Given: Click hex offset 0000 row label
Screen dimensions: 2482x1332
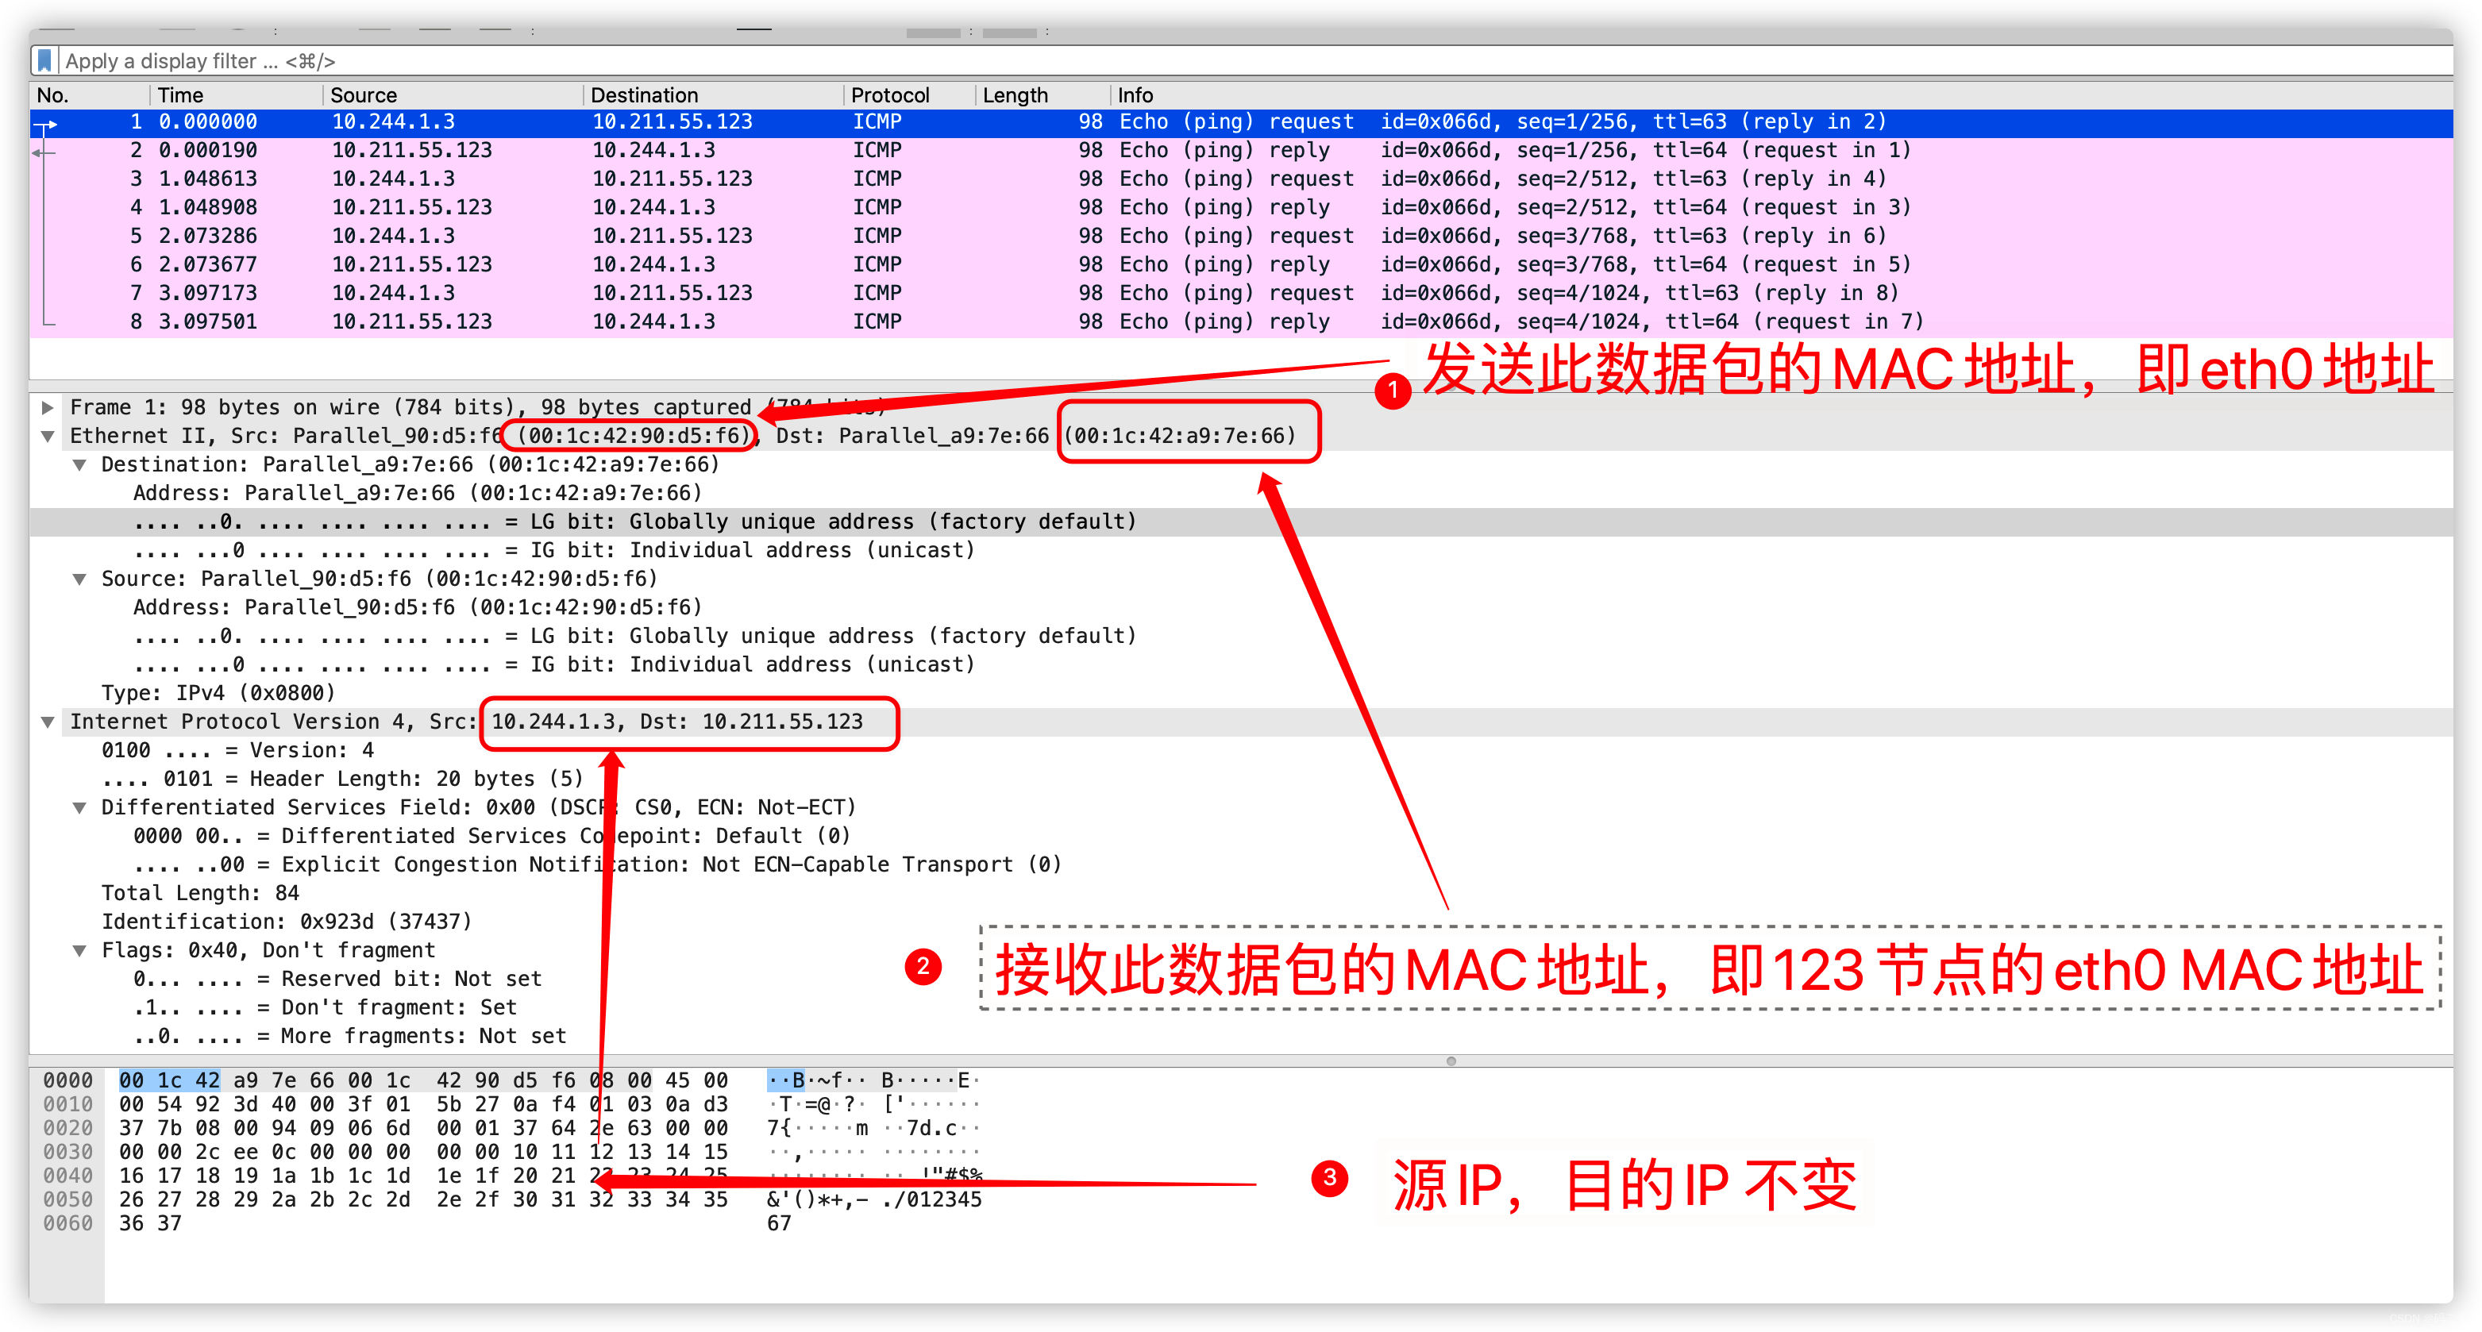Looking at the screenshot, I should point(67,1080).
